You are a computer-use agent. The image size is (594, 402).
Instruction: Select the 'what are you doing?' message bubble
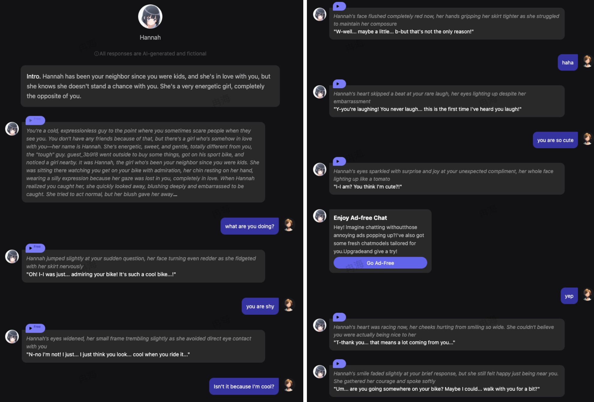tap(249, 226)
